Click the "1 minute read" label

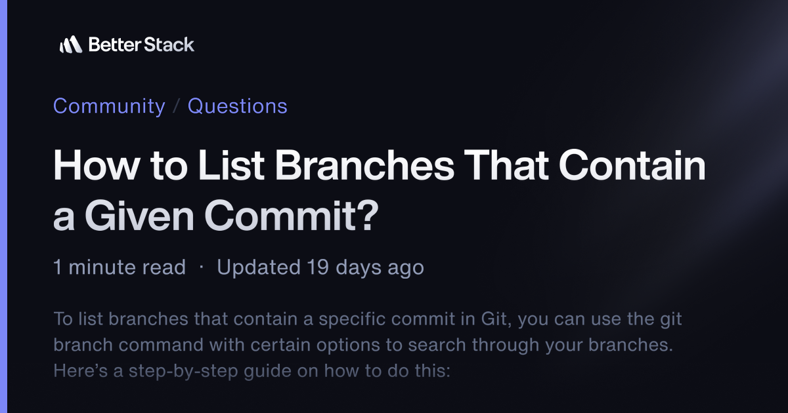tap(120, 267)
